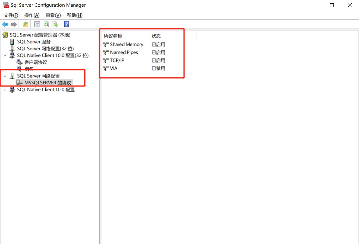This screenshot has height=244, width=359.
Task: Collapse SQL Native Client 10.0 配置(32 位) node
Action: (x=5, y=56)
